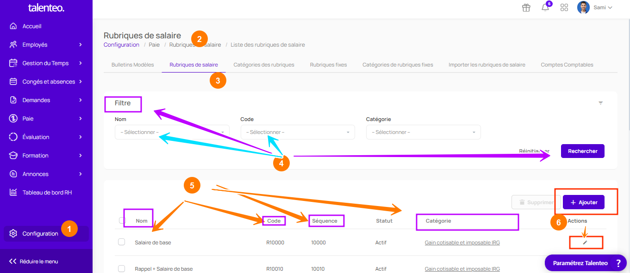The width and height of the screenshot is (630, 273).
Task: Switch to the Bulletins Modèles tab
Action: 132,65
